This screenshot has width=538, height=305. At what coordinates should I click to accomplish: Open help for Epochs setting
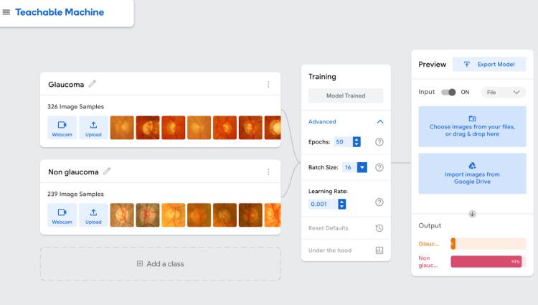click(379, 141)
